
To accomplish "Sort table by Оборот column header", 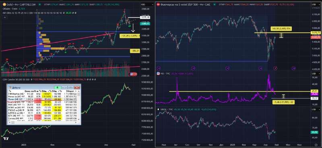I will pos(70,91).
